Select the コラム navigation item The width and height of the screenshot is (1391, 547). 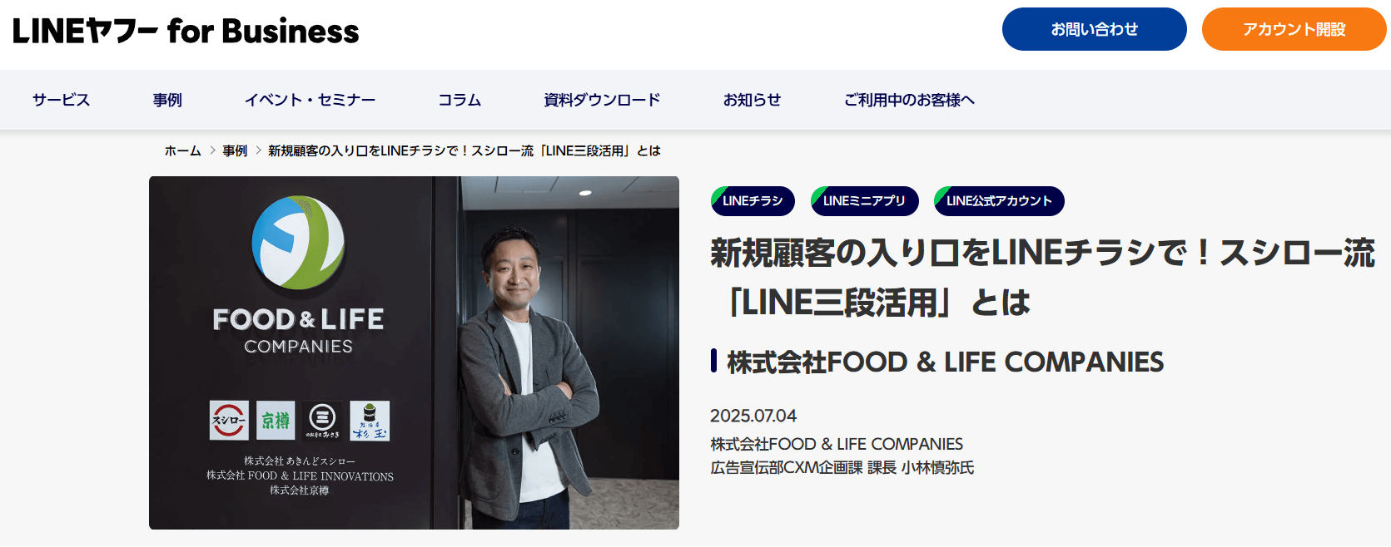pyautogui.click(x=460, y=100)
